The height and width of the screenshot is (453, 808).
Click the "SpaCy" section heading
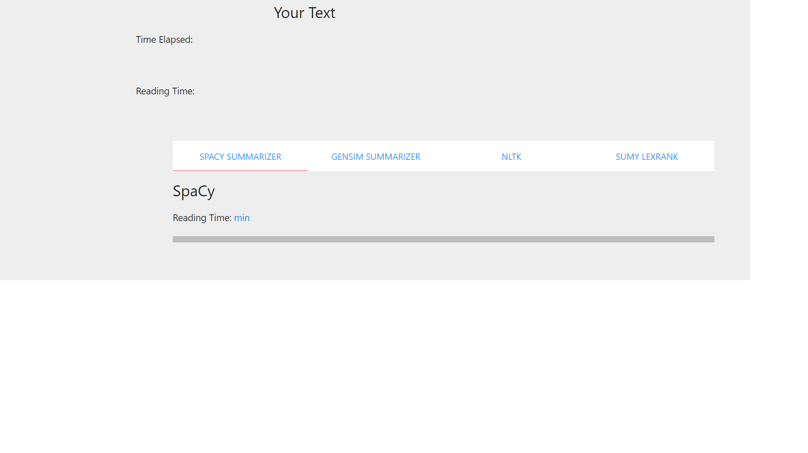tap(194, 191)
